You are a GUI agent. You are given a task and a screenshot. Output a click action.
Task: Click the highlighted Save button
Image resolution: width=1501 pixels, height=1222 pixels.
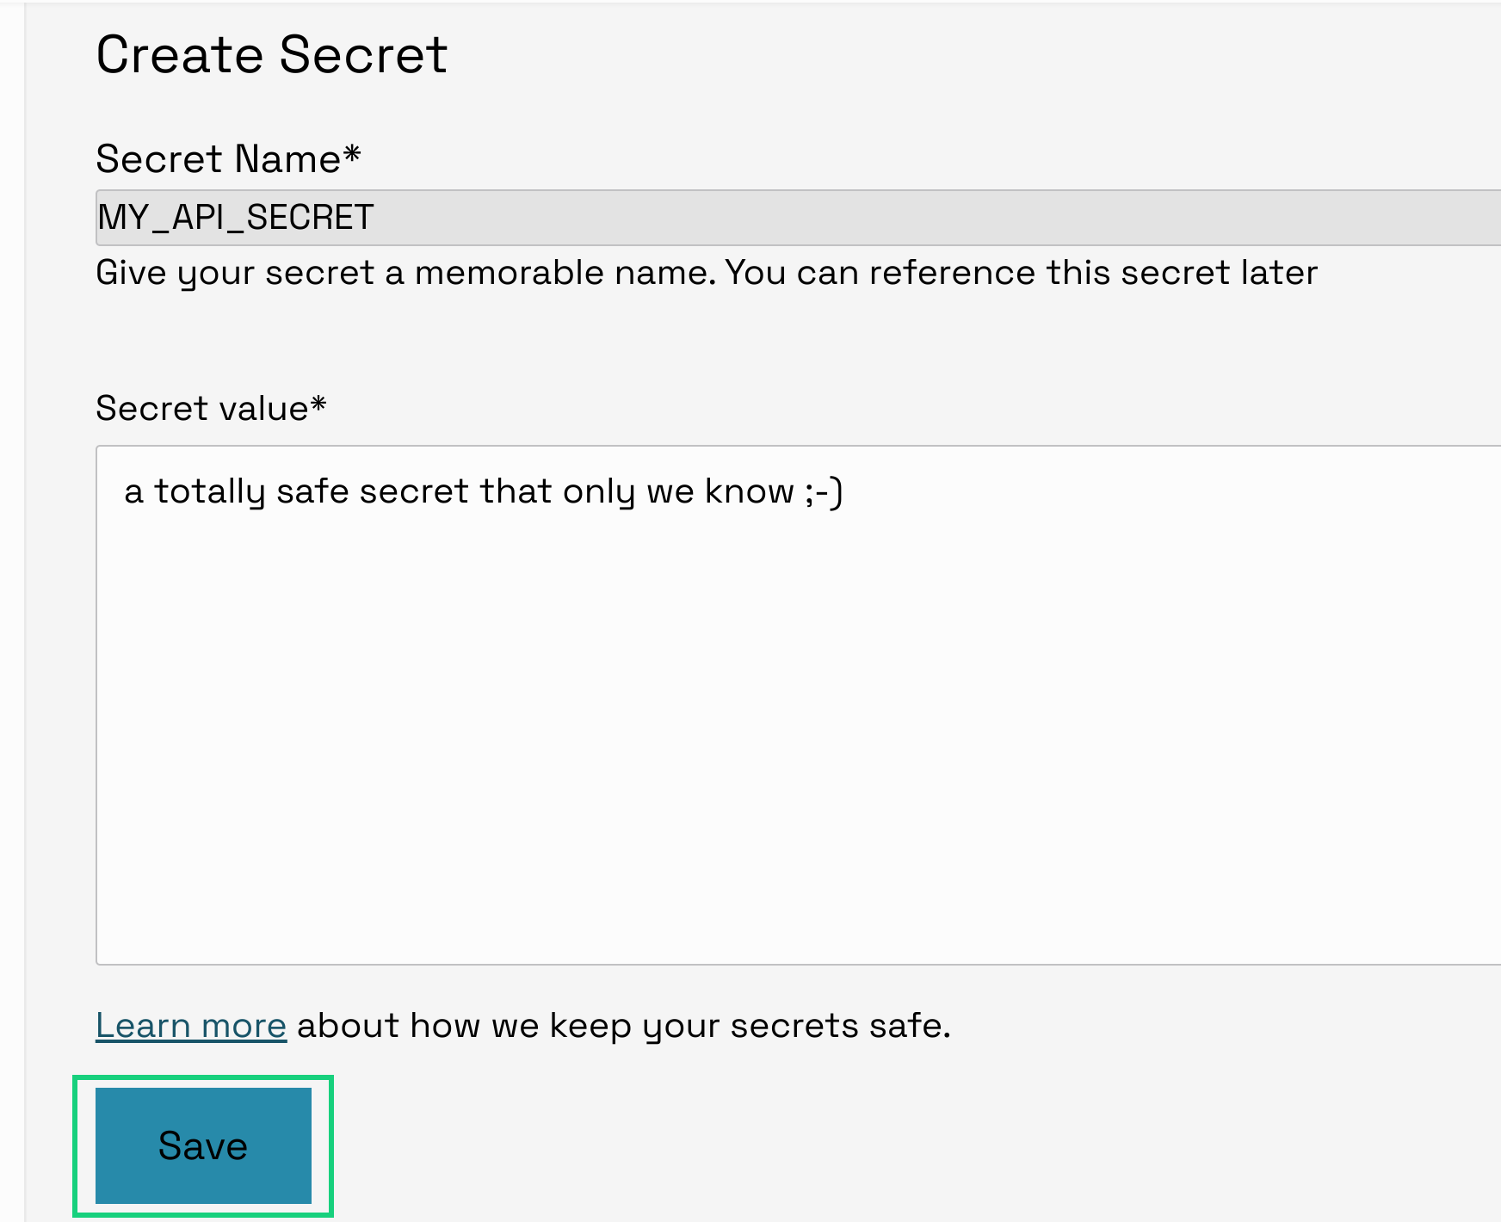point(201,1145)
